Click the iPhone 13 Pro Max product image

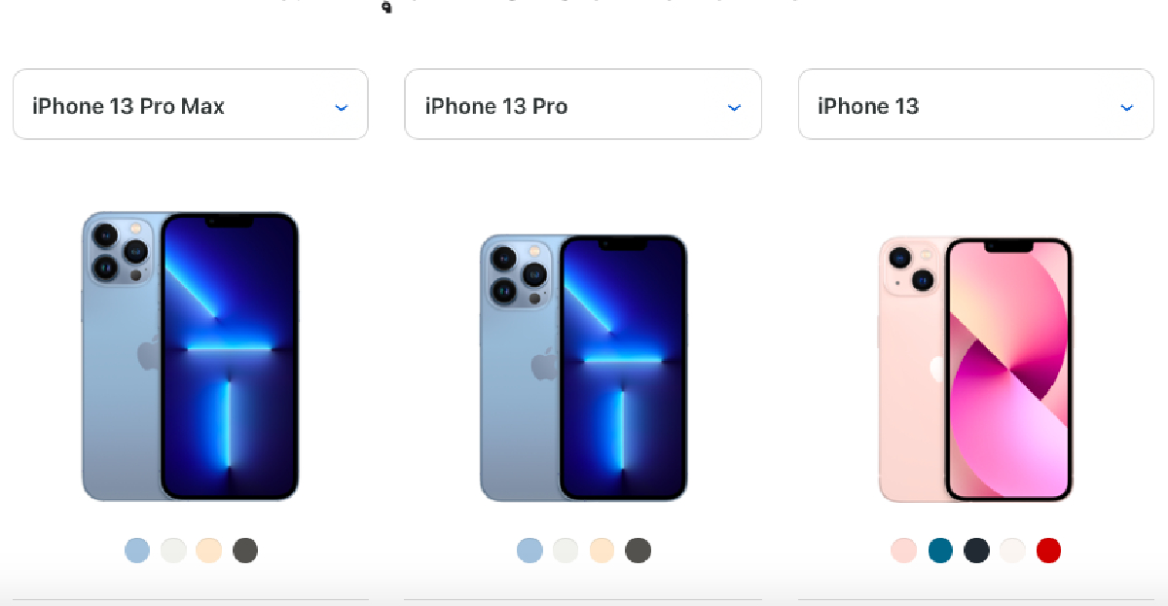[190, 356]
